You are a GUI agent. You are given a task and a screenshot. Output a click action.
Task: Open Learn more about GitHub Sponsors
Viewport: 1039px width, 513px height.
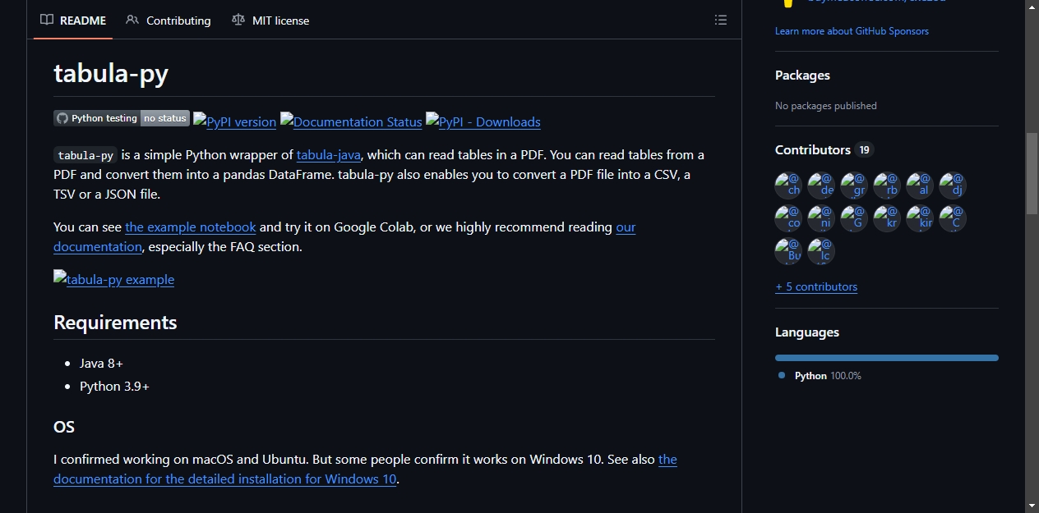click(x=852, y=31)
